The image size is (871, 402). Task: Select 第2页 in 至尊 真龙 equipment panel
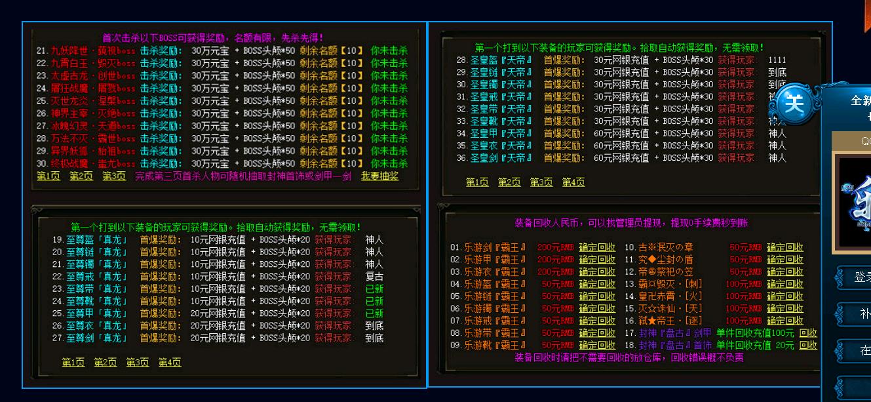pyautogui.click(x=105, y=363)
